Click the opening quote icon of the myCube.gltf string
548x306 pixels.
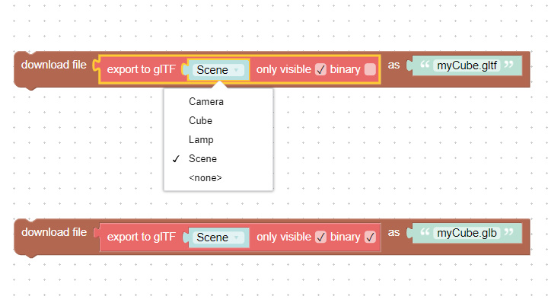coord(424,65)
